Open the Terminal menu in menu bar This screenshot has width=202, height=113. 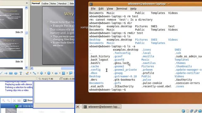pyautogui.click(x=122, y=9)
